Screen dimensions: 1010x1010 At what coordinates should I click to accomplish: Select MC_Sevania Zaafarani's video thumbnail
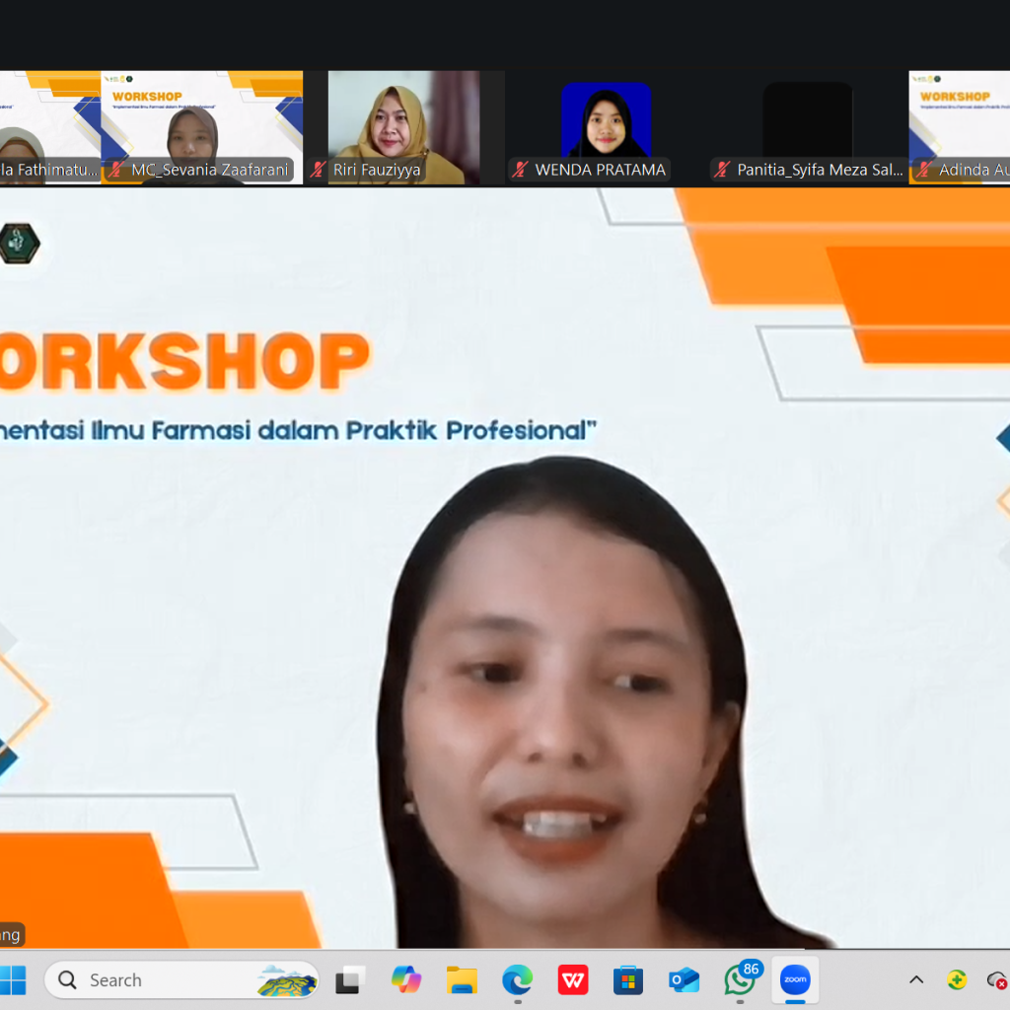[201, 118]
